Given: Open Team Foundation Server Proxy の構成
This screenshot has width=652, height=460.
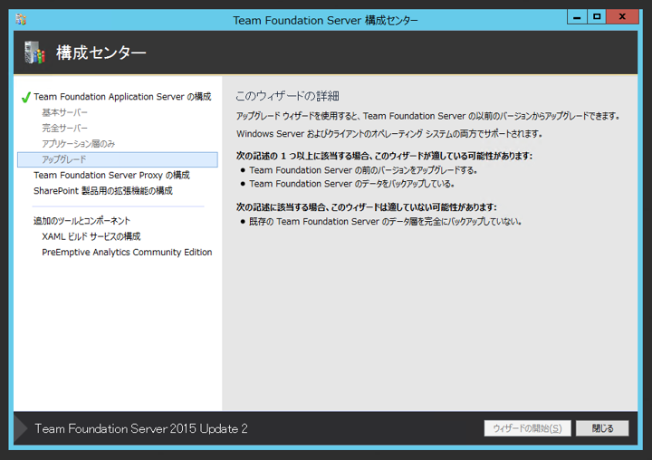Looking at the screenshot, I should click(111, 175).
